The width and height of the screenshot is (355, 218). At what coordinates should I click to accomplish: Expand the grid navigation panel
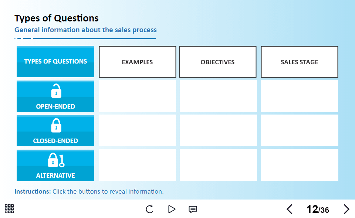[9, 209]
